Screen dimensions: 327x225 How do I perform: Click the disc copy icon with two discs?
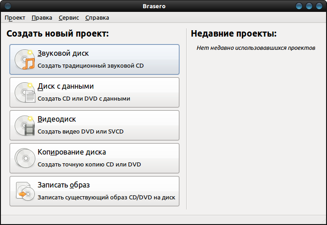click(x=25, y=158)
